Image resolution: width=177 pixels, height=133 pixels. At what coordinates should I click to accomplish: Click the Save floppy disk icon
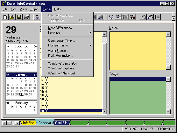19,17
